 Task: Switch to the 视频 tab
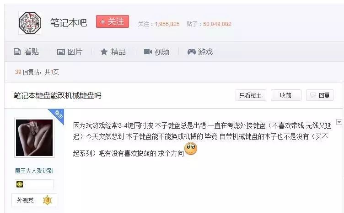pos(156,52)
